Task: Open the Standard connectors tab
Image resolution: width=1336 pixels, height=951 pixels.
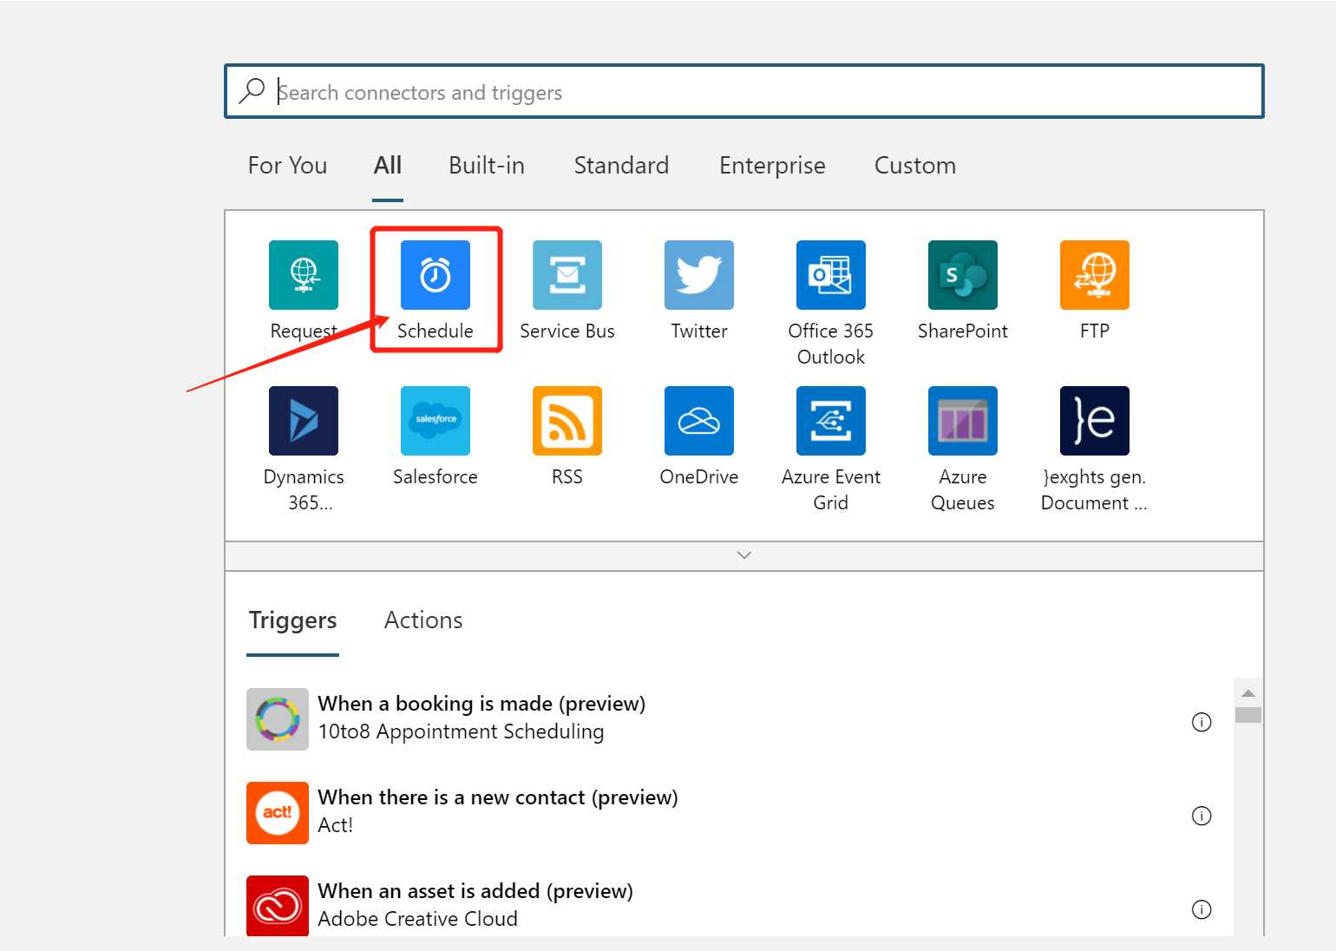Action: 621,165
